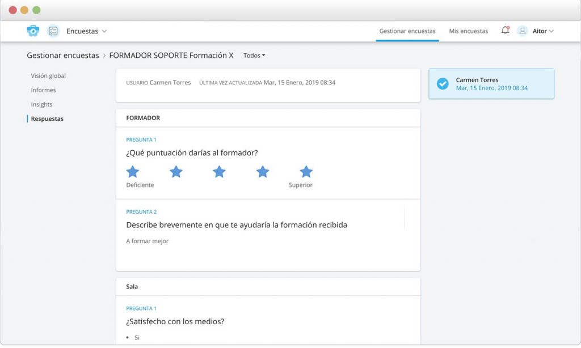The width and height of the screenshot is (581, 348).
Task: Click the response date Mar, 15 Enero, 2019 08:34 on card
Action: tap(492, 88)
